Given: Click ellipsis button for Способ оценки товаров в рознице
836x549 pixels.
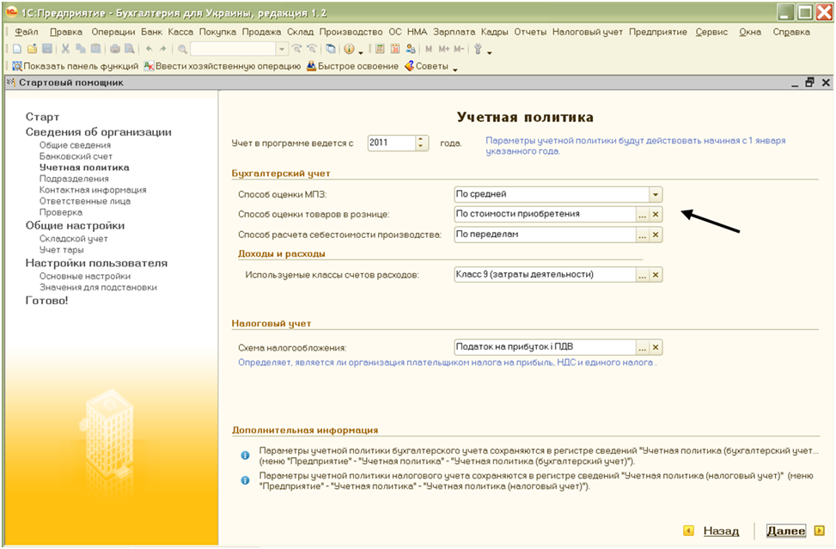Looking at the screenshot, I should [x=643, y=215].
